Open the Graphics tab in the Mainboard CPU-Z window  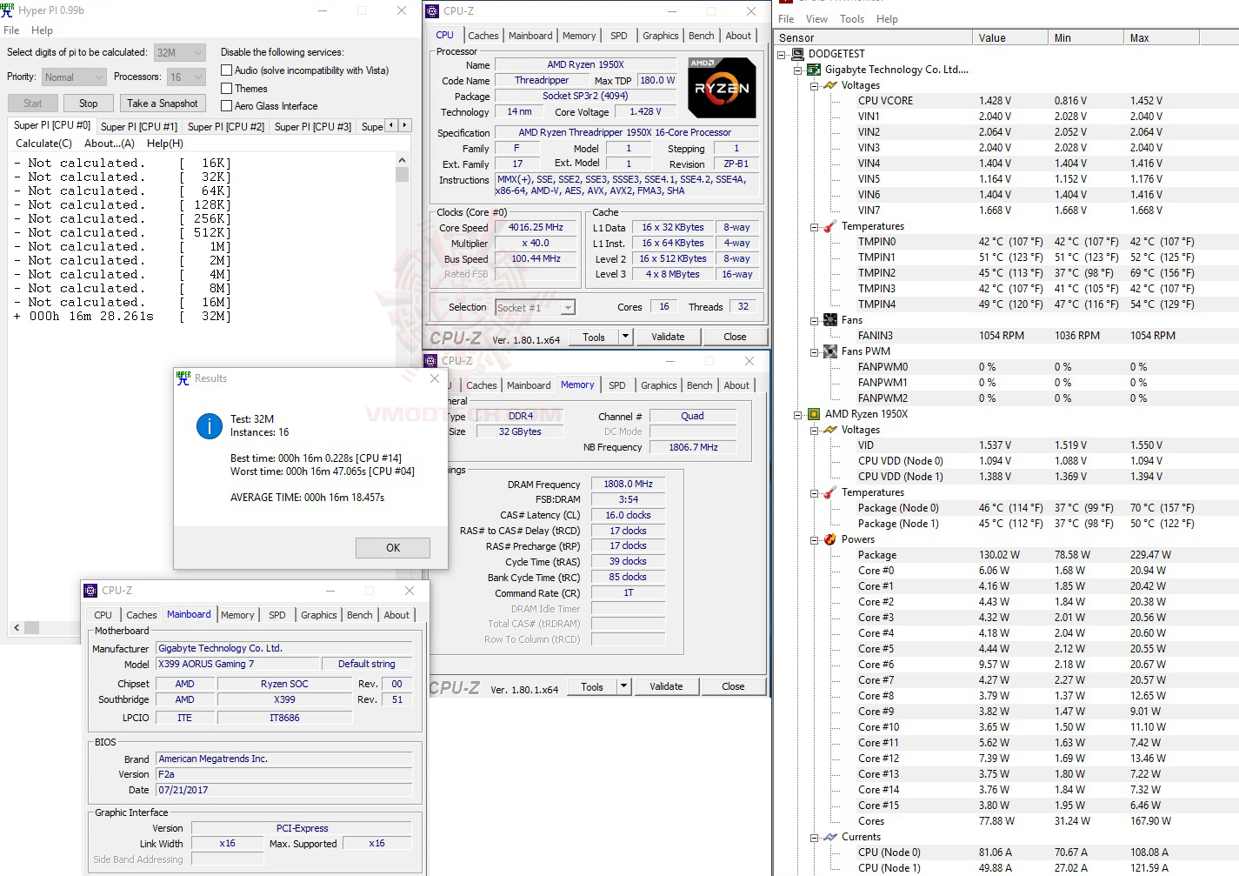319,615
